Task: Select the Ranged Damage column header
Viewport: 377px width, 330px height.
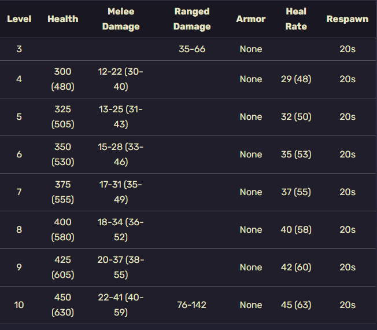Action: [x=192, y=19]
